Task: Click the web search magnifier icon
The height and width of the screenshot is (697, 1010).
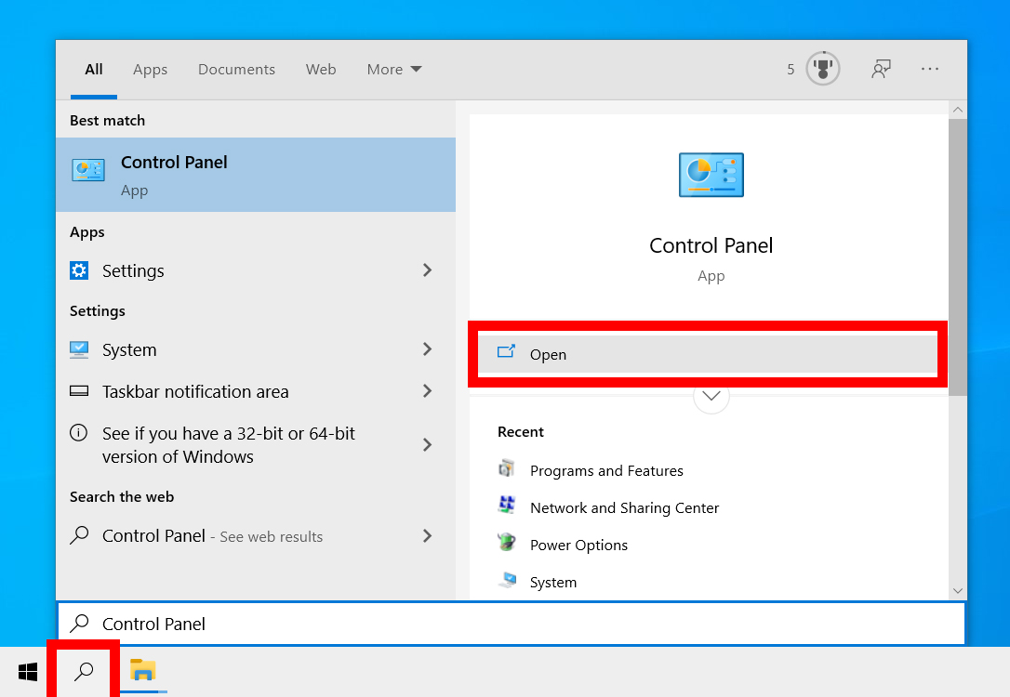Action: point(79,534)
